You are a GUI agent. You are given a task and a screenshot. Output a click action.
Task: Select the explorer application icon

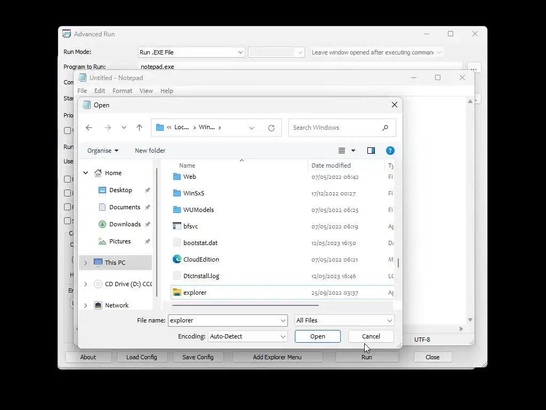point(177,293)
